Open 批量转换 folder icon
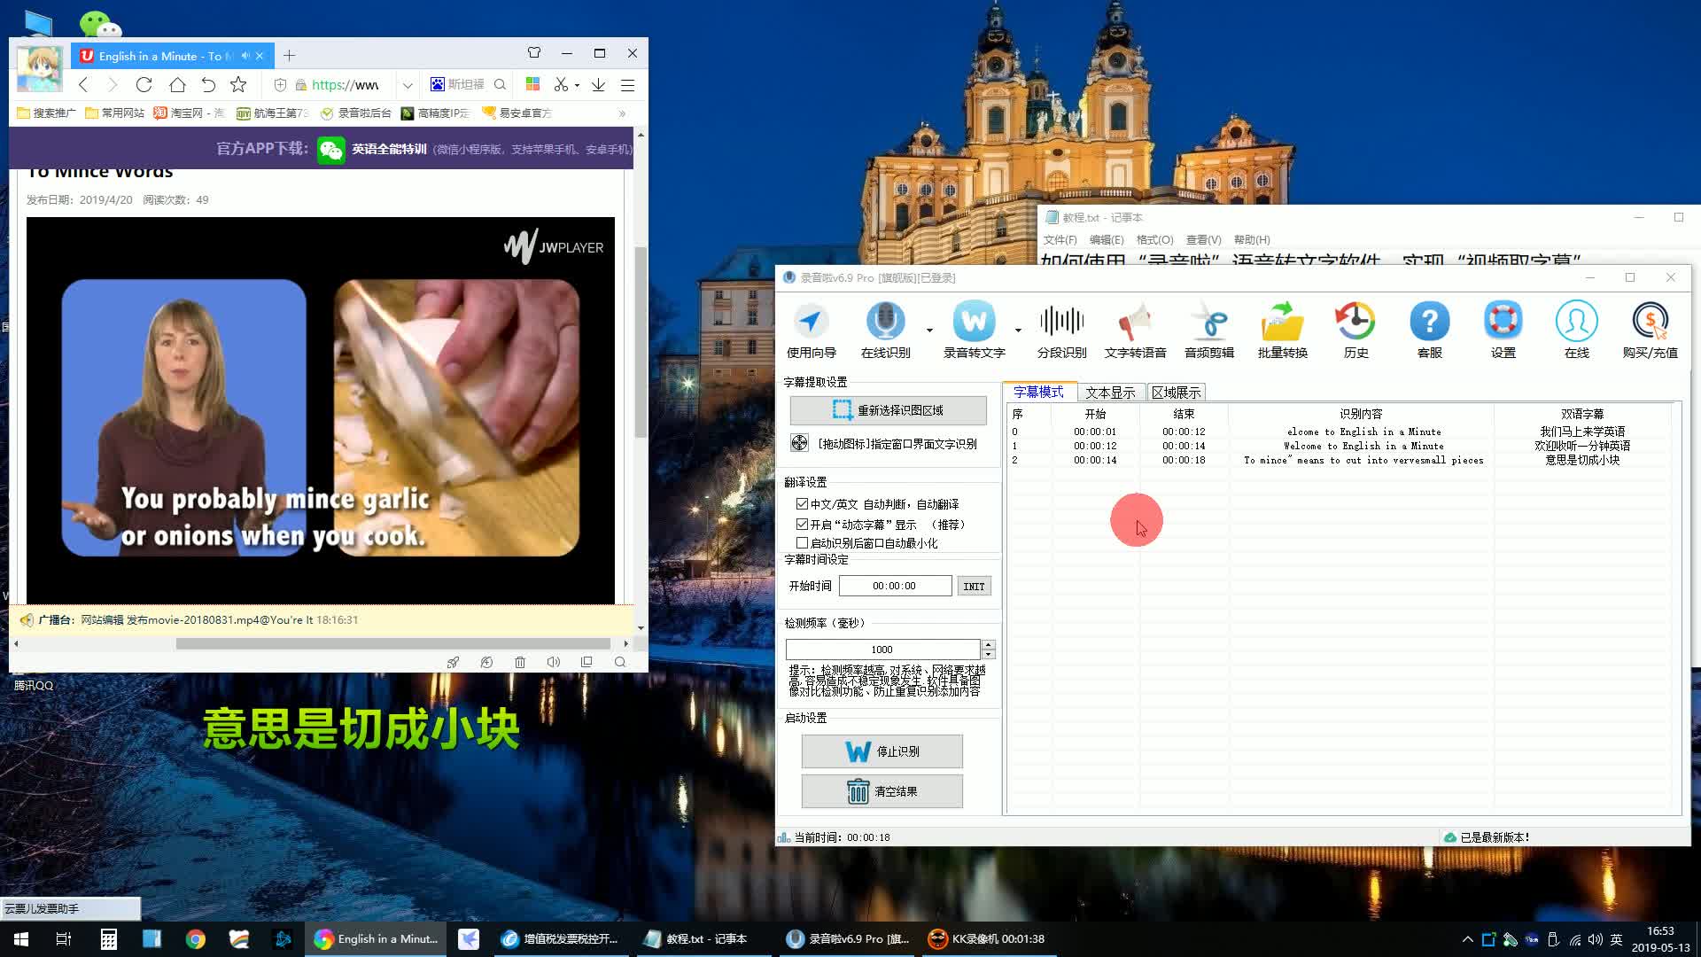The image size is (1701, 957). pyautogui.click(x=1282, y=323)
